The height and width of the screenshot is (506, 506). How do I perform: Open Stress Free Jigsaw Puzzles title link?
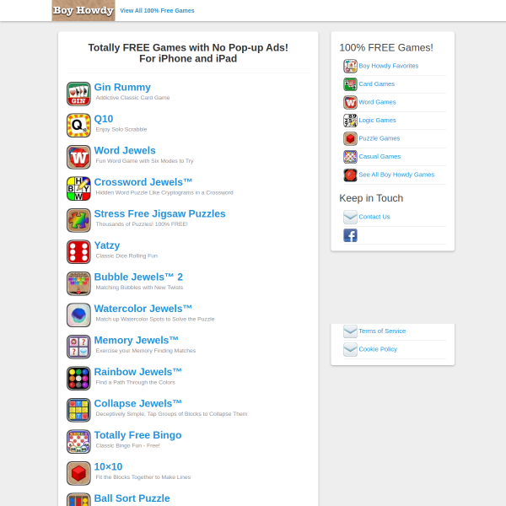[x=159, y=213]
